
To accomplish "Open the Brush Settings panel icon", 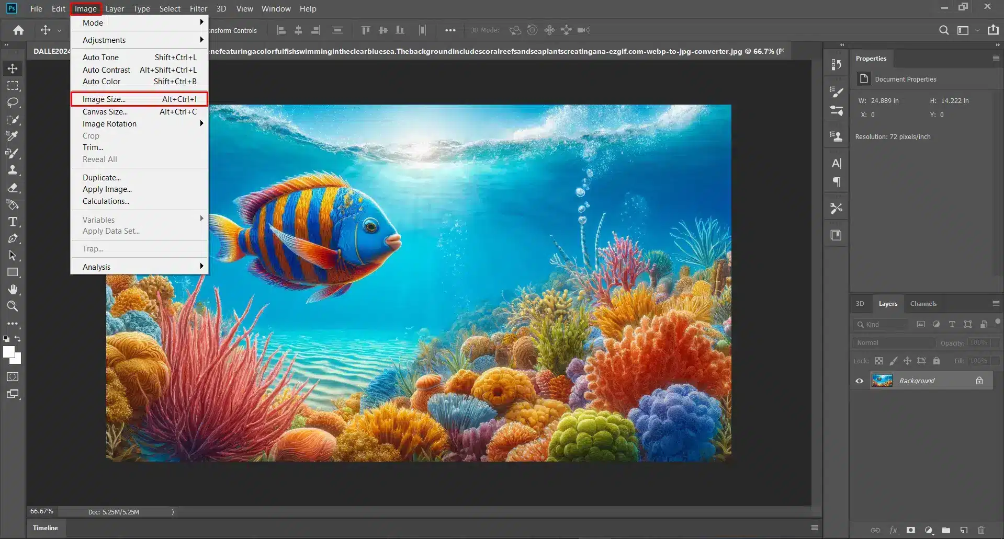I will 836,92.
